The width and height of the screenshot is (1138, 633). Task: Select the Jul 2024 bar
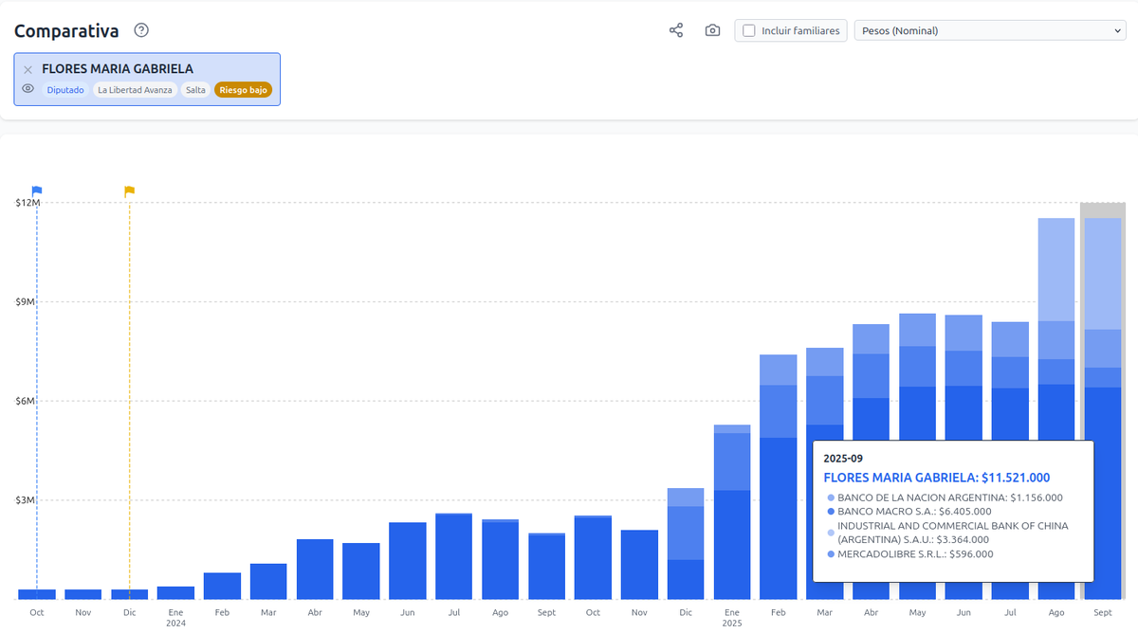(454, 556)
